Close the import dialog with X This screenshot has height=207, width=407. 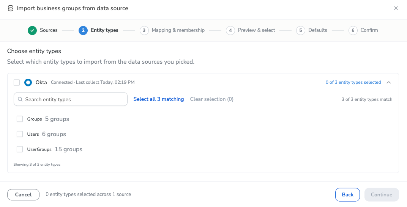(396, 8)
